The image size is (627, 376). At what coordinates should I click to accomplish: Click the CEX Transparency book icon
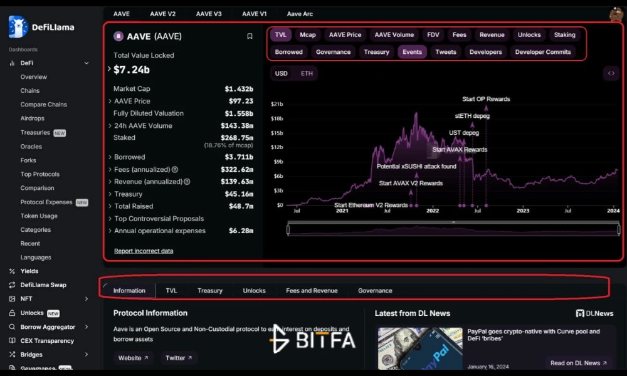pyautogui.click(x=12, y=341)
